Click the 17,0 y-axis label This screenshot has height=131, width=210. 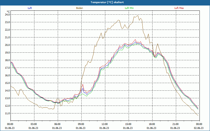8,68
